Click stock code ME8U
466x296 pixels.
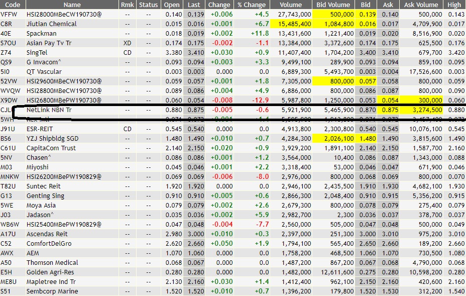[x=9, y=282]
